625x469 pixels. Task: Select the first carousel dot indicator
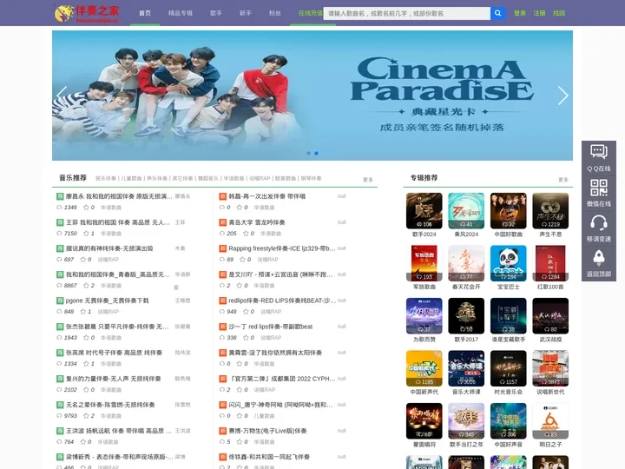click(308, 153)
